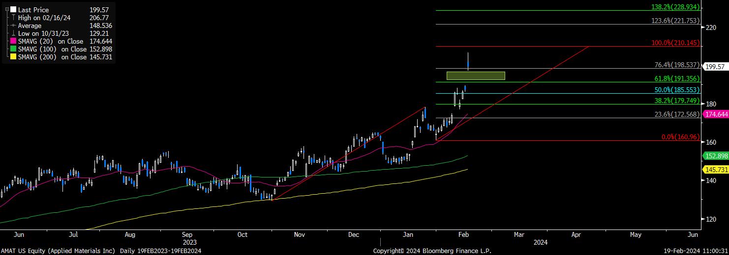Click the Apr month label on time axis
The height and width of the screenshot is (255, 729).
pos(577,234)
